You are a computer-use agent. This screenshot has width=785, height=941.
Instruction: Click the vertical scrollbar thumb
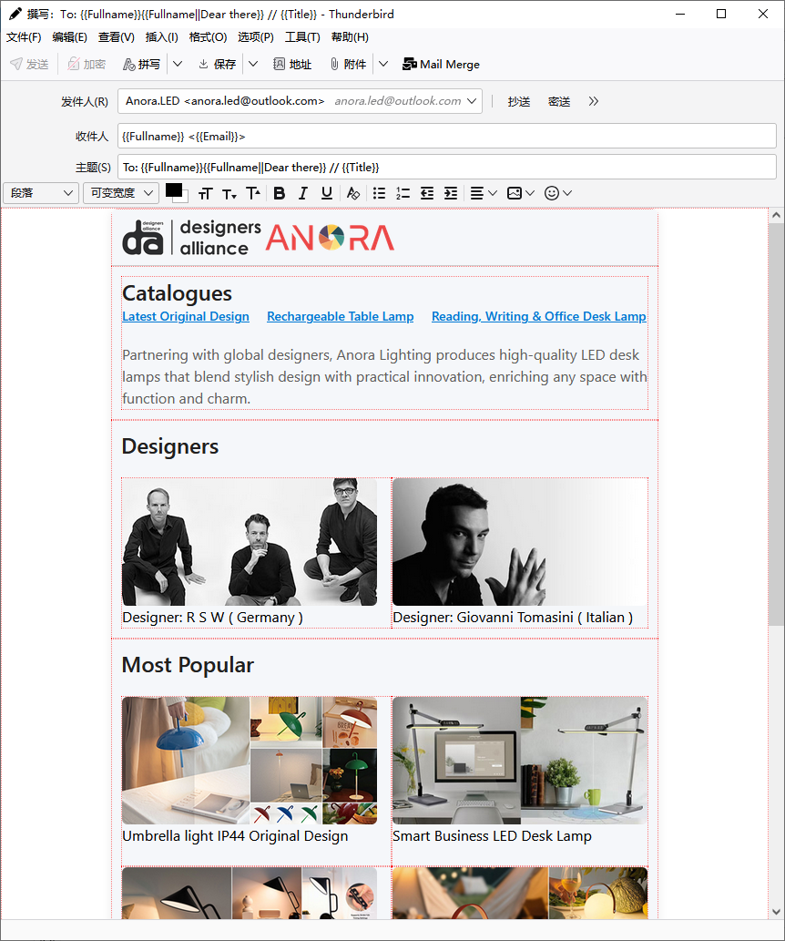(776, 424)
